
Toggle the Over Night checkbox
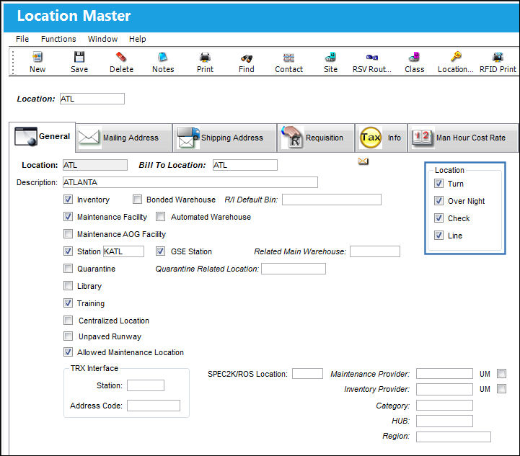(439, 201)
